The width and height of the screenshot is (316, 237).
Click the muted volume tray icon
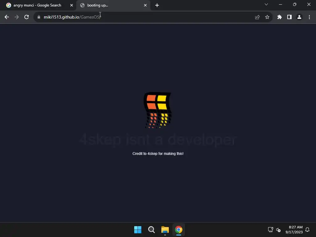(x=278, y=230)
